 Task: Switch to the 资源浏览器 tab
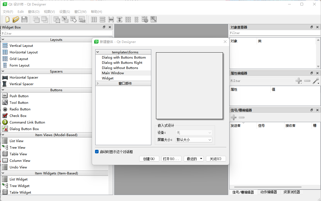pos(292,192)
